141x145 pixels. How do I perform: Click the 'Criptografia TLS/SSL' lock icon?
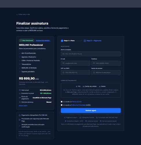[x=80, y=117]
